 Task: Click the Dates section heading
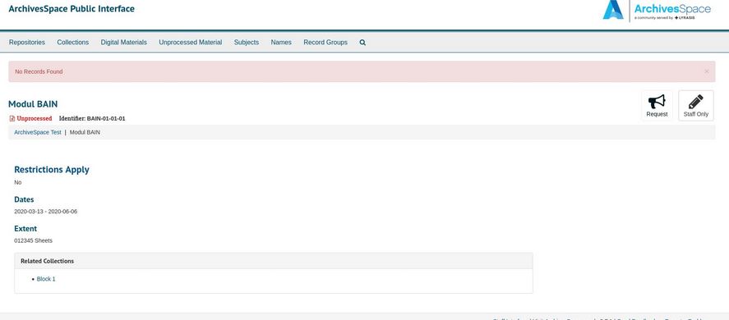24,199
